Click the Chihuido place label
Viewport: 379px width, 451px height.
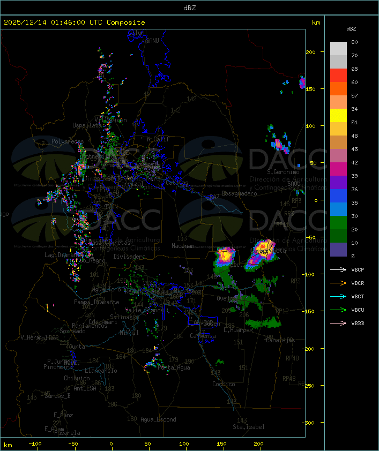point(77,378)
